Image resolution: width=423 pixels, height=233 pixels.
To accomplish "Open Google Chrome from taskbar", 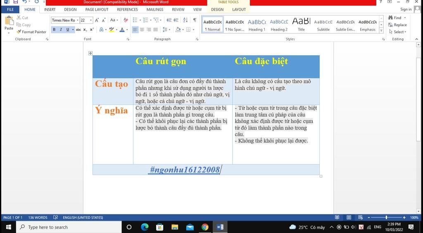I will point(205,227).
